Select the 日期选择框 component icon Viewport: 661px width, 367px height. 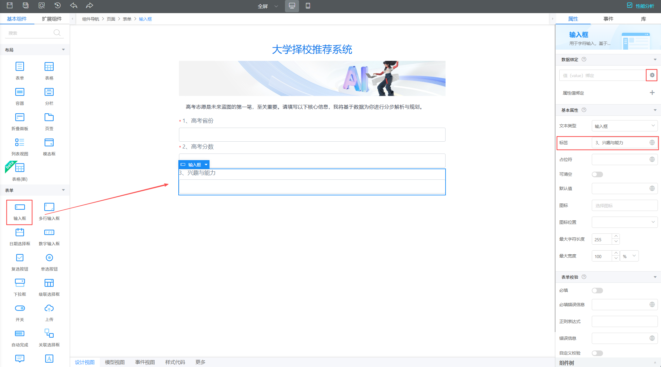coord(20,232)
